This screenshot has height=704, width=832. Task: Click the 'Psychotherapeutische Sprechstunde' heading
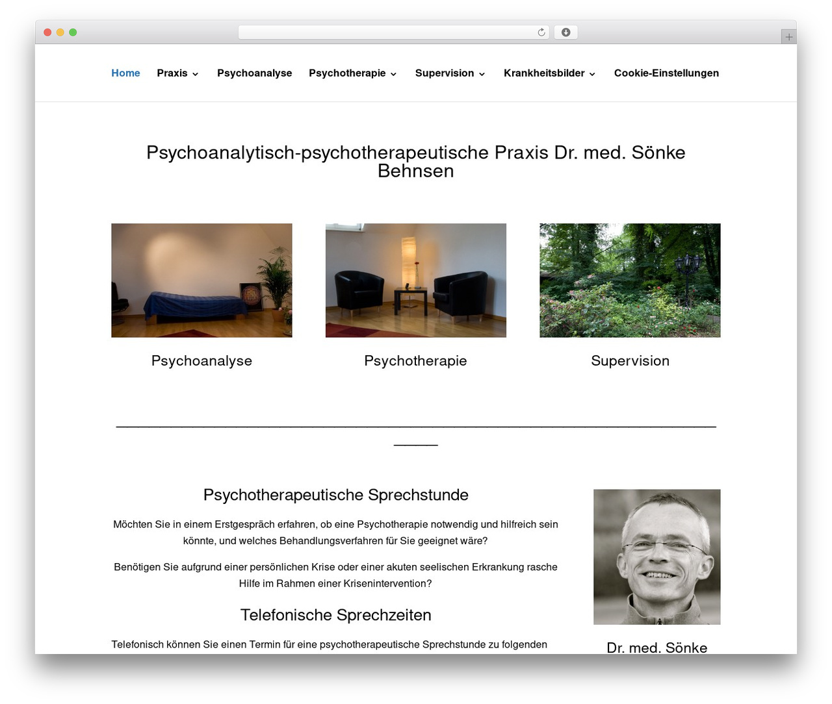336,495
